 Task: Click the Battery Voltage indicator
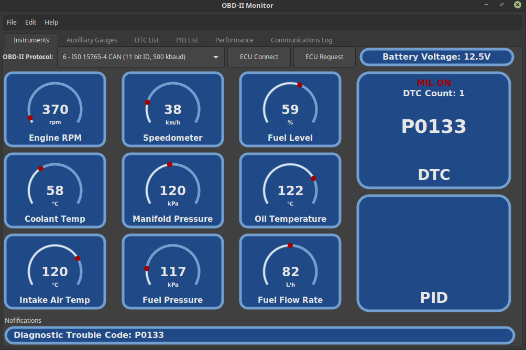[436, 57]
